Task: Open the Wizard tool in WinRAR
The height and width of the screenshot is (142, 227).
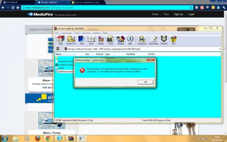Action: pos(120,40)
